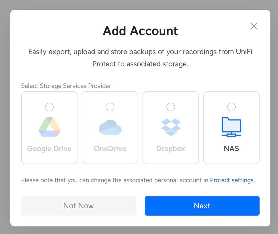This screenshot has height=234, width=278.
Task: Click the "NAS" provider label
Action: (231, 149)
